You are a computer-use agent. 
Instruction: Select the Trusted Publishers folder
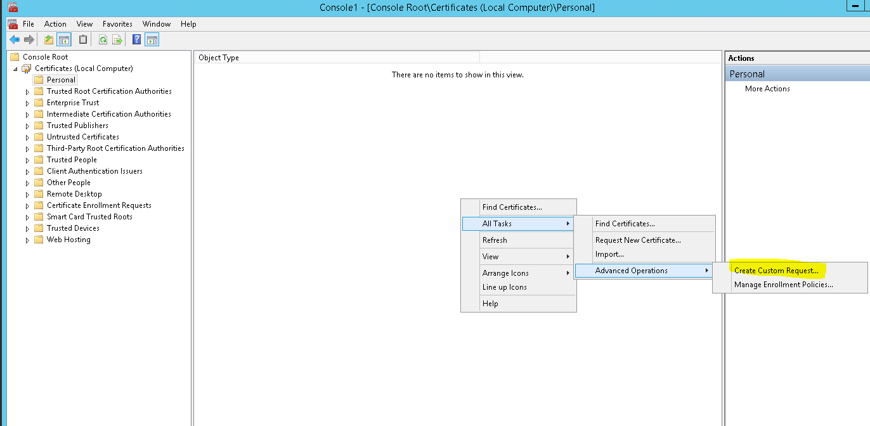77,126
